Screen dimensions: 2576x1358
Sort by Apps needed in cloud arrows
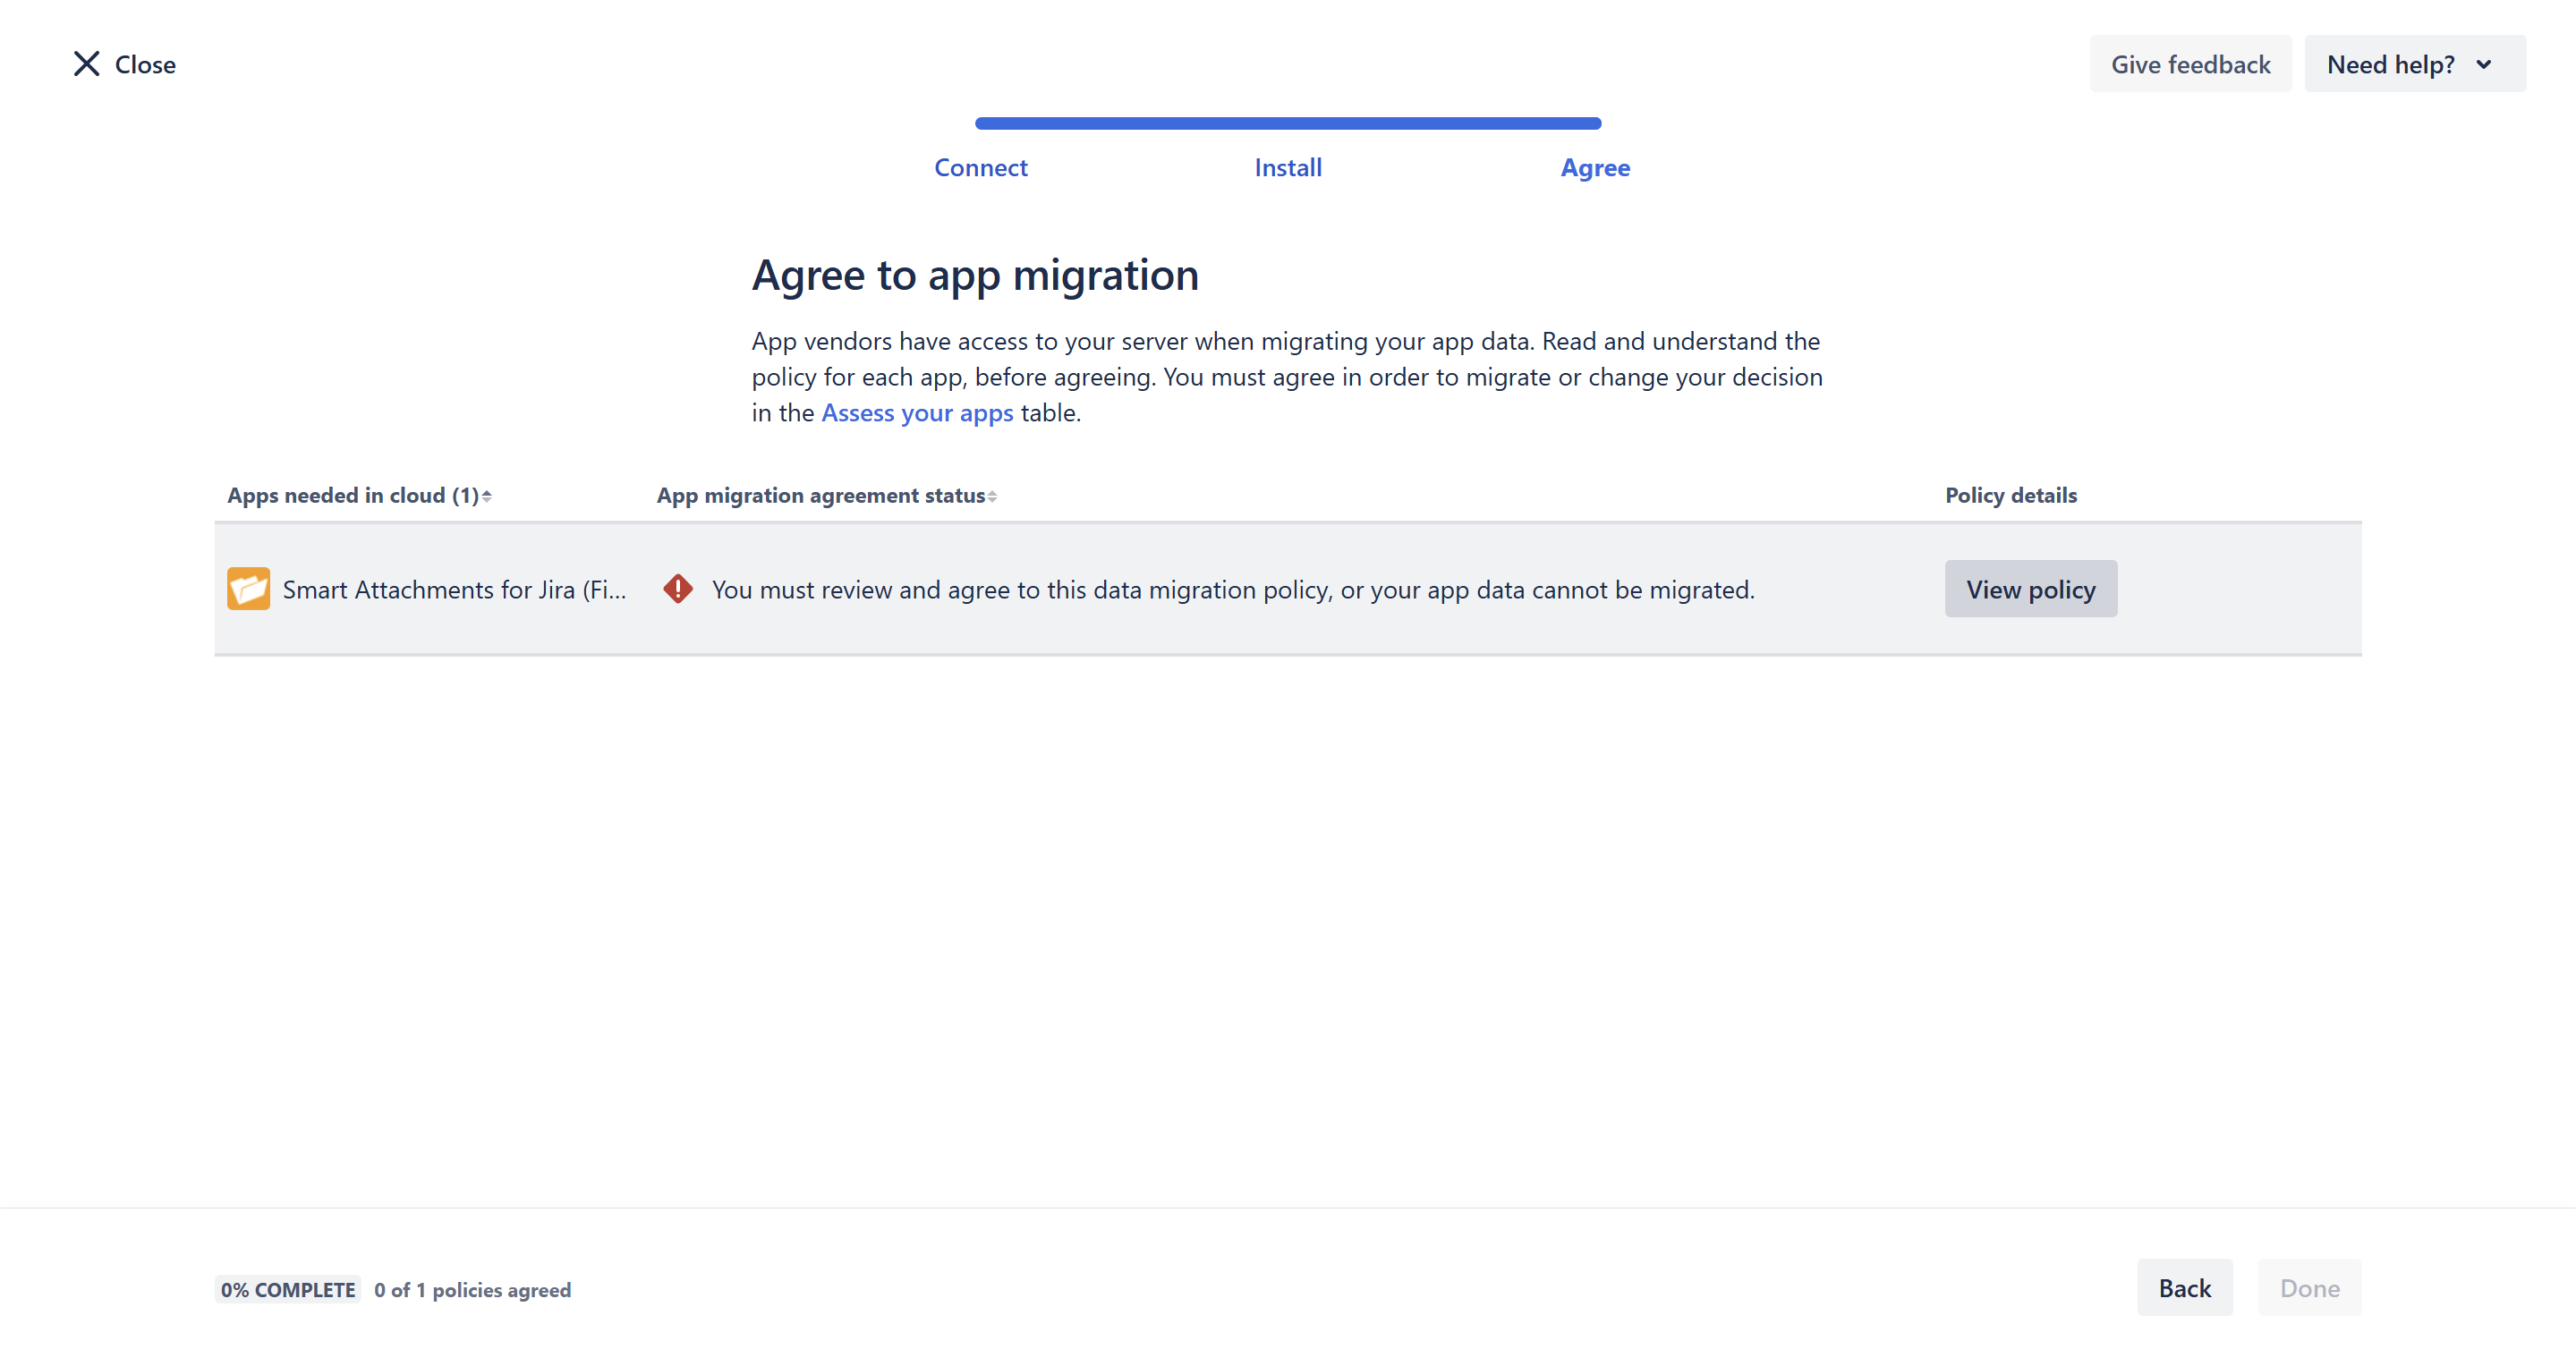[487, 496]
